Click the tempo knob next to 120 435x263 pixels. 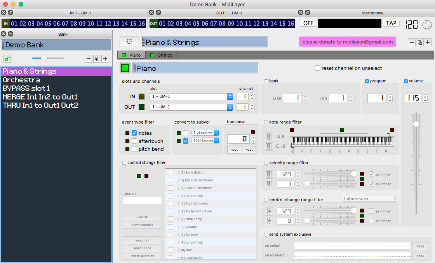tap(427, 24)
